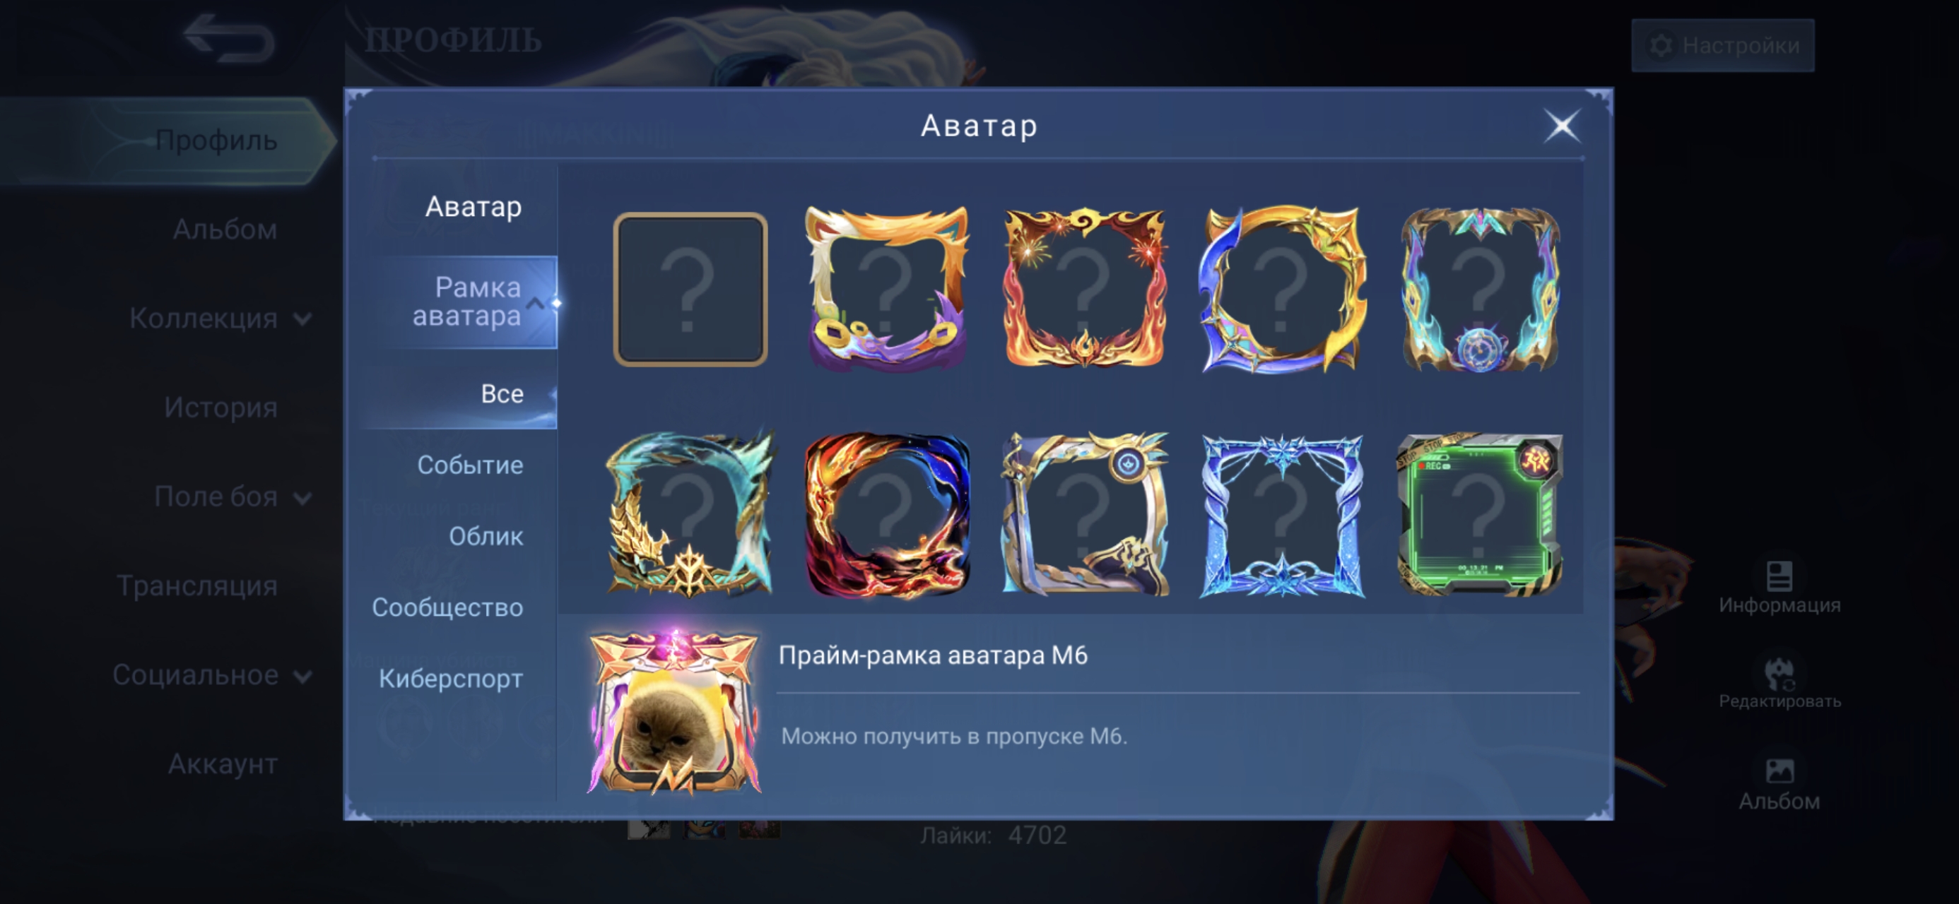
Task: Switch to the Аватар tab
Action: coord(473,206)
